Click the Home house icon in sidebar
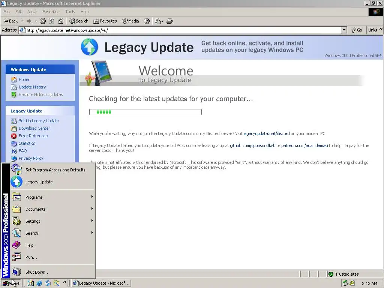The height and width of the screenshot is (288, 384). pyautogui.click(x=14, y=79)
